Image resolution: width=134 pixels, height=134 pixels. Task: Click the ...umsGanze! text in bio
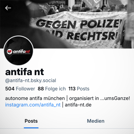(115, 98)
